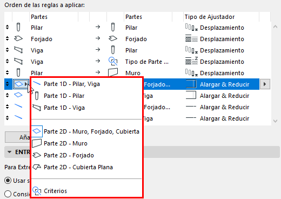Open part type dropdown in selected row

[x=21, y=84]
